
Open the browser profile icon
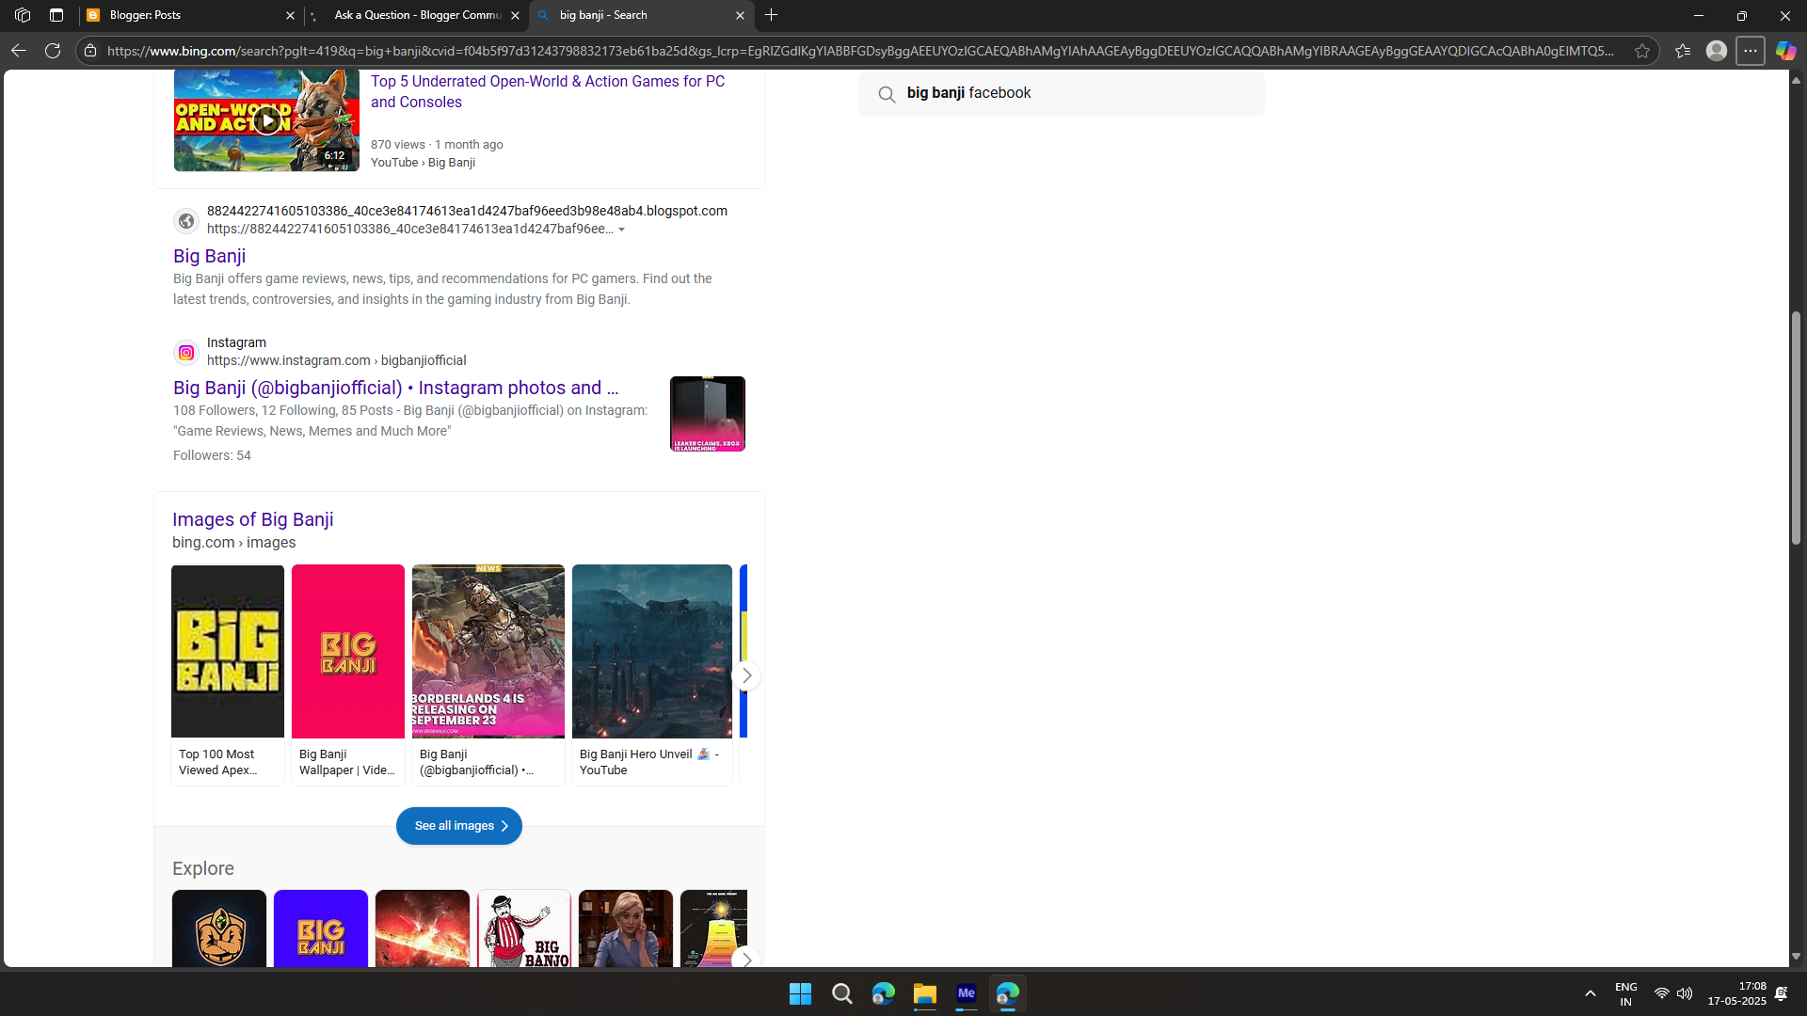1717,51
